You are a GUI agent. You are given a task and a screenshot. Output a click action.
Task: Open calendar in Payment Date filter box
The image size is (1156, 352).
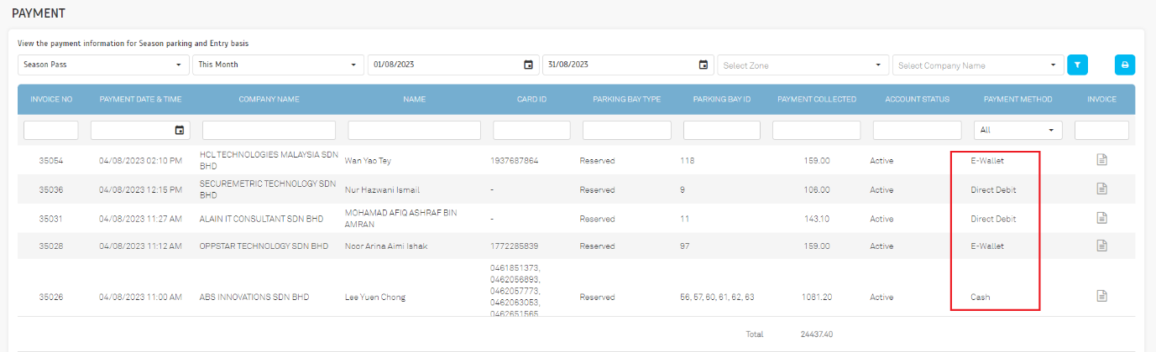pyautogui.click(x=180, y=130)
